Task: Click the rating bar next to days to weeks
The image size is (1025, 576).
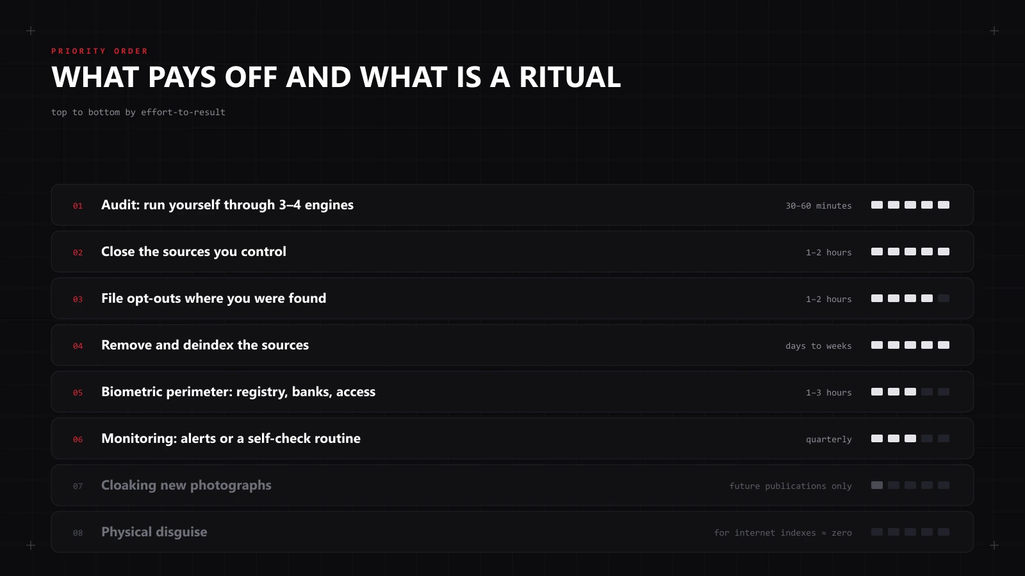Action: pos(910,345)
